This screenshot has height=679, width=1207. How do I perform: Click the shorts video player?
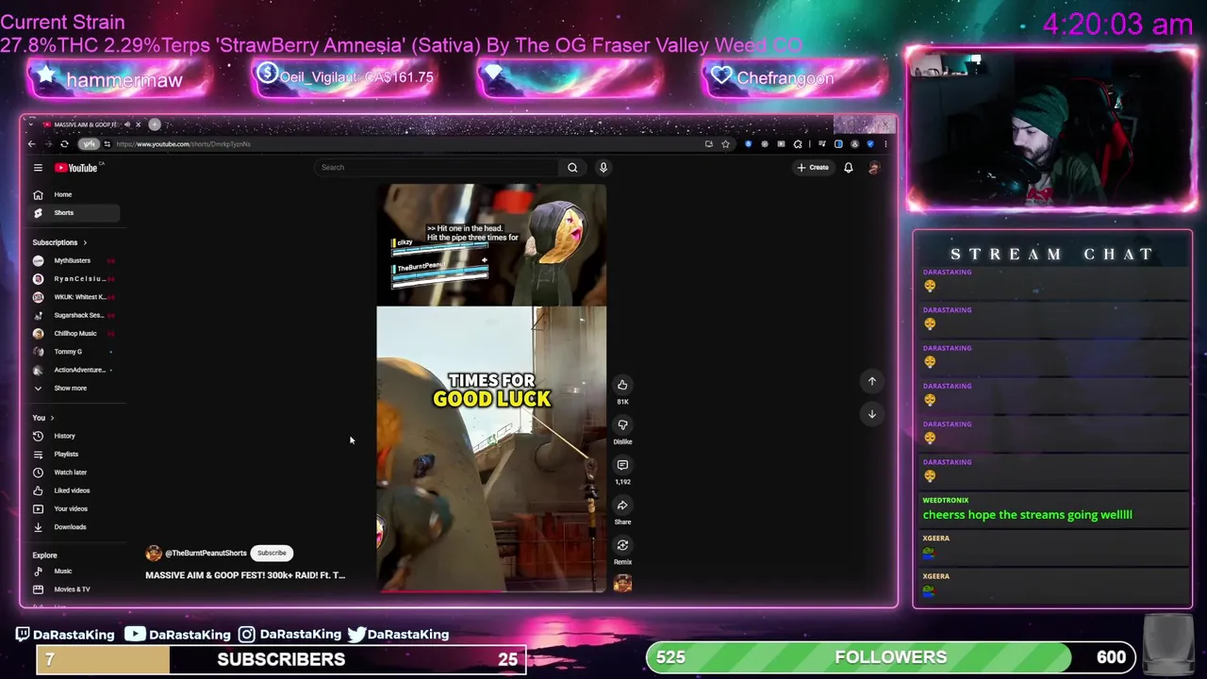click(491, 388)
